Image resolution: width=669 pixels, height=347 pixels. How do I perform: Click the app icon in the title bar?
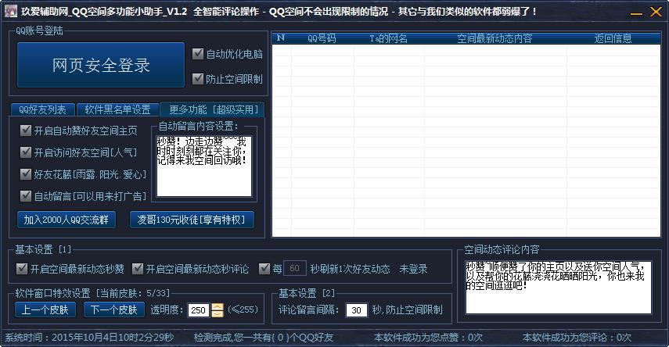10,11
